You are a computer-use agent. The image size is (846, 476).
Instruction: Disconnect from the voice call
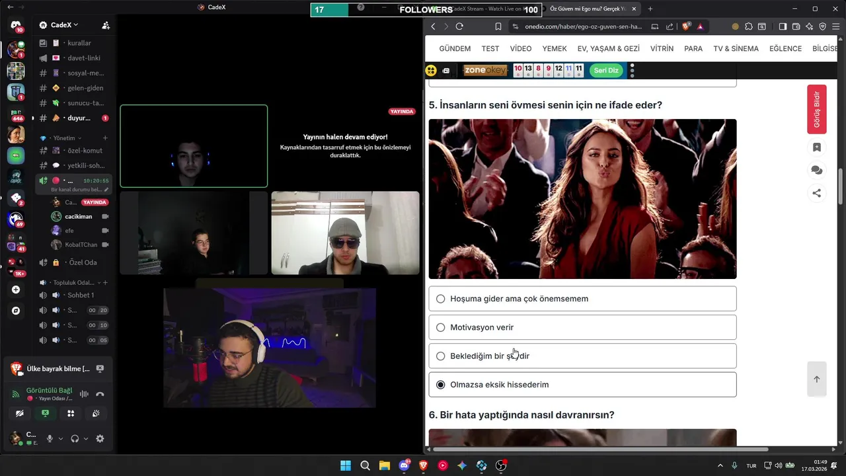tap(100, 394)
